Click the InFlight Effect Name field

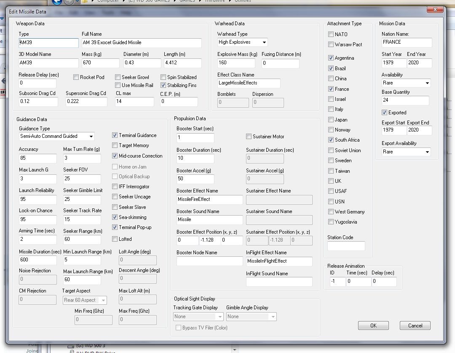(x=279, y=261)
